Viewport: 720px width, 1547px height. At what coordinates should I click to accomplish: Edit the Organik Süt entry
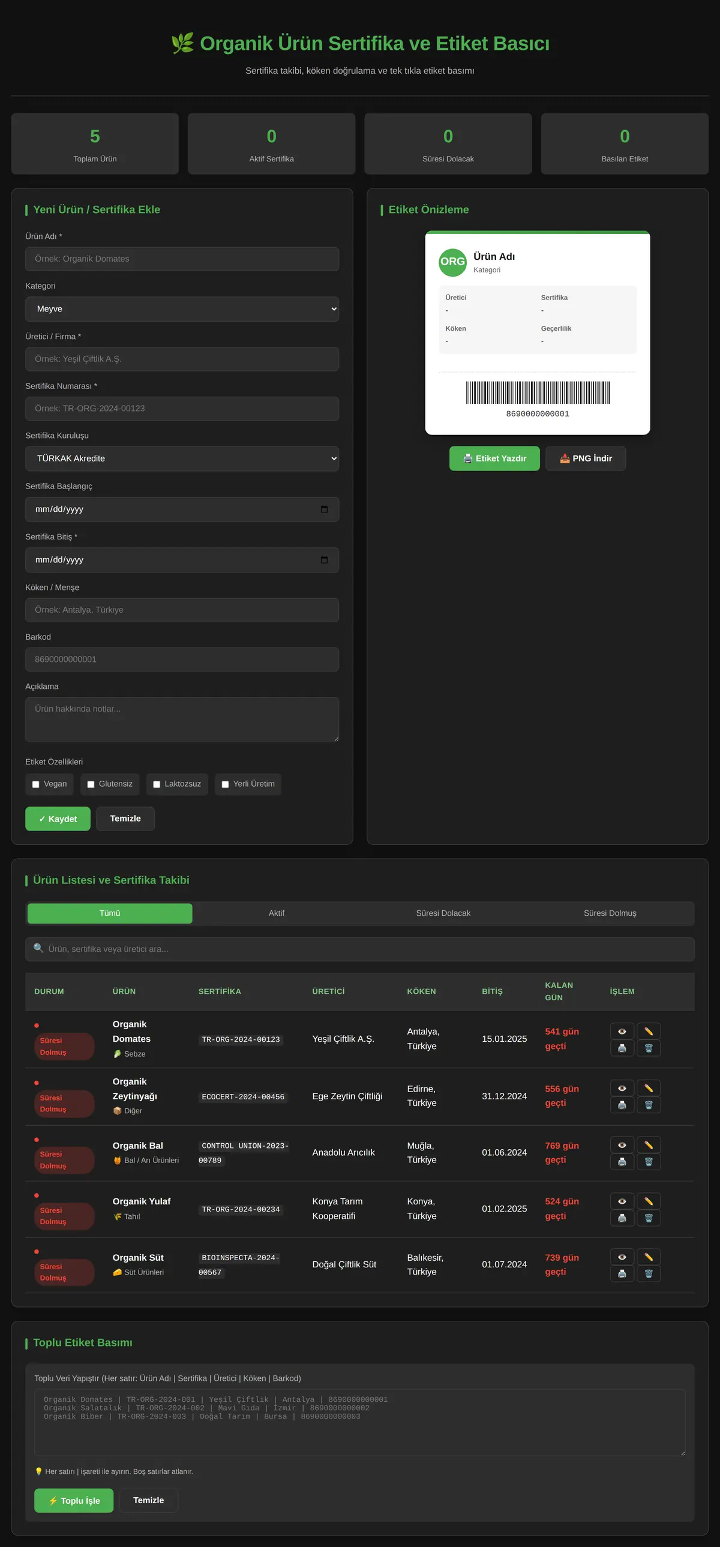[649, 1257]
